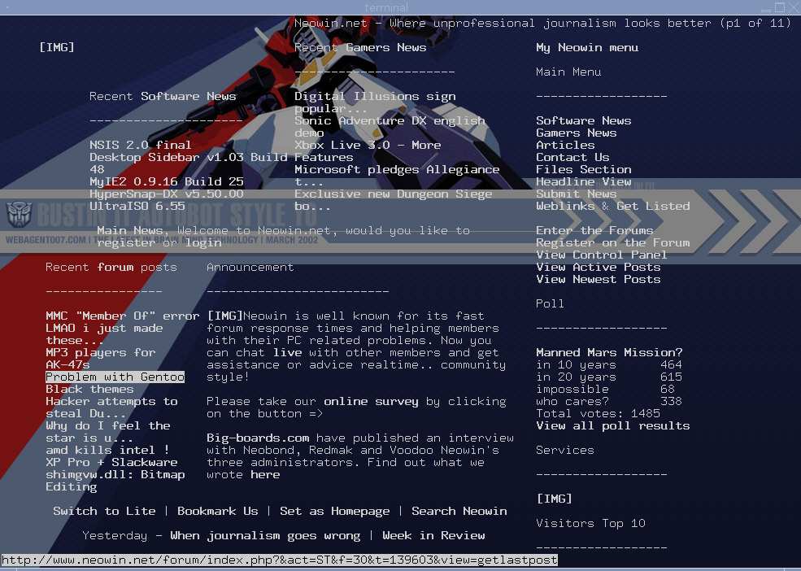Click Search Neowin link
This screenshot has height=571, width=801.
(x=459, y=511)
